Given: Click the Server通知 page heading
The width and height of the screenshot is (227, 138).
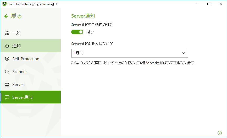Looking at the screenshot, I should pyautogui.click(x=83, y=16).
